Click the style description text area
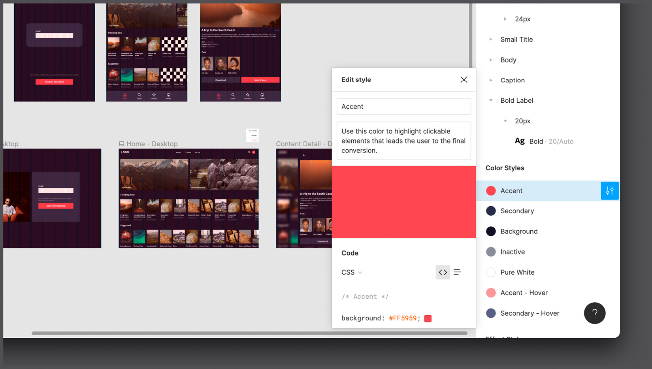 (403, 141)
